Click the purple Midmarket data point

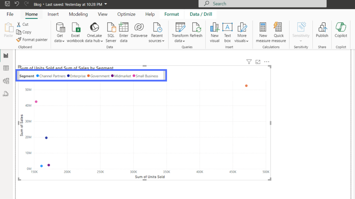[x=49, y=165]
